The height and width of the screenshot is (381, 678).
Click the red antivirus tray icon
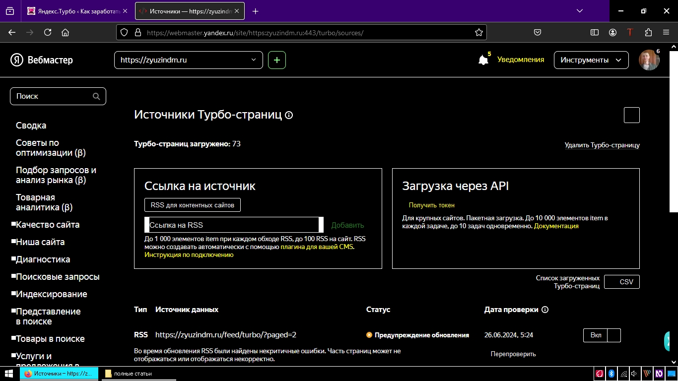[600, 374]
